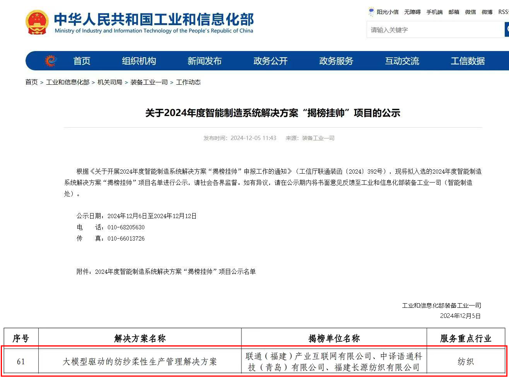Click the 微博 link
Viewport: 509px width, 379px height.
point(487,12)
